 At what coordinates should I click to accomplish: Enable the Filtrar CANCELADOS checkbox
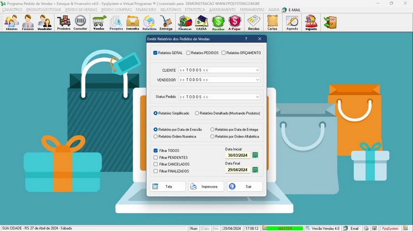pos(155,164)
